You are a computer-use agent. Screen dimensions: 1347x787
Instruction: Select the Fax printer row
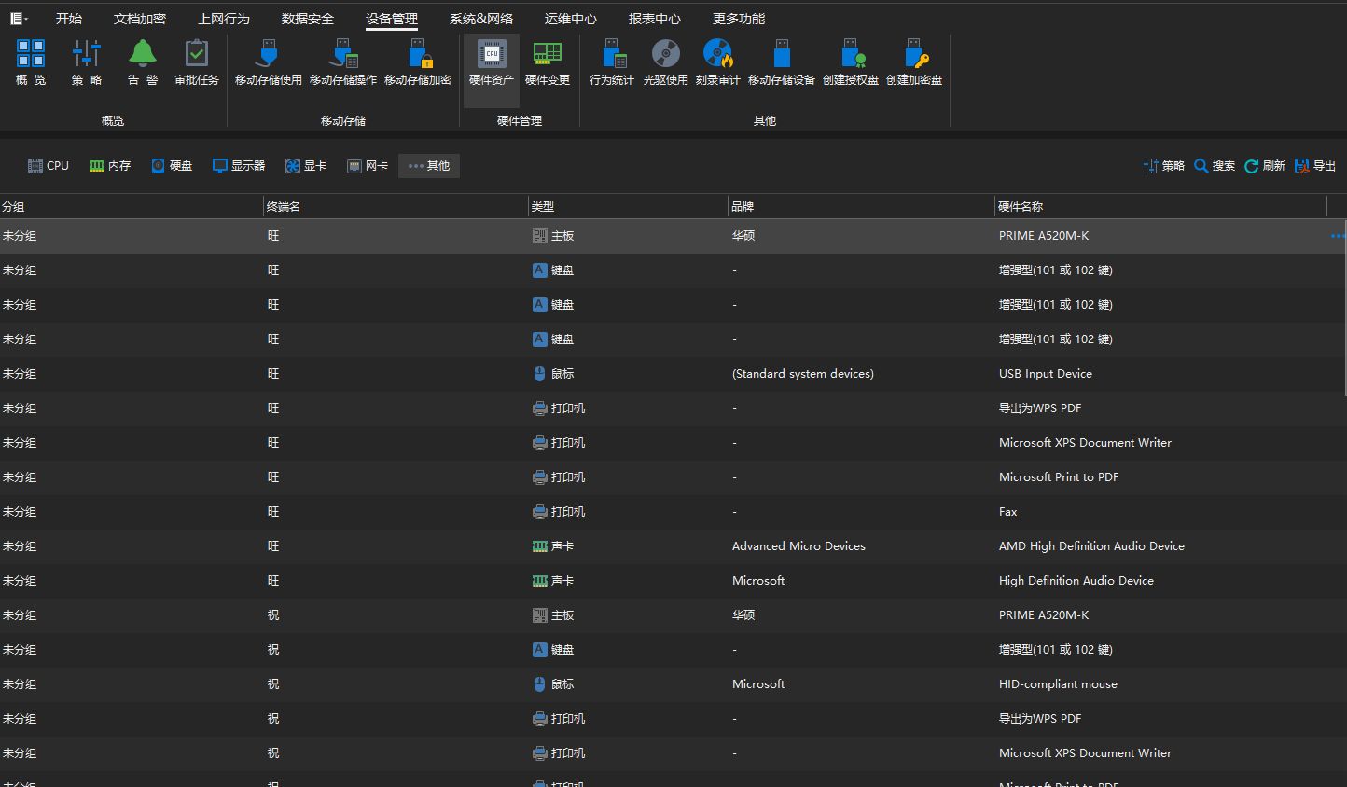[x=673, y=512]
